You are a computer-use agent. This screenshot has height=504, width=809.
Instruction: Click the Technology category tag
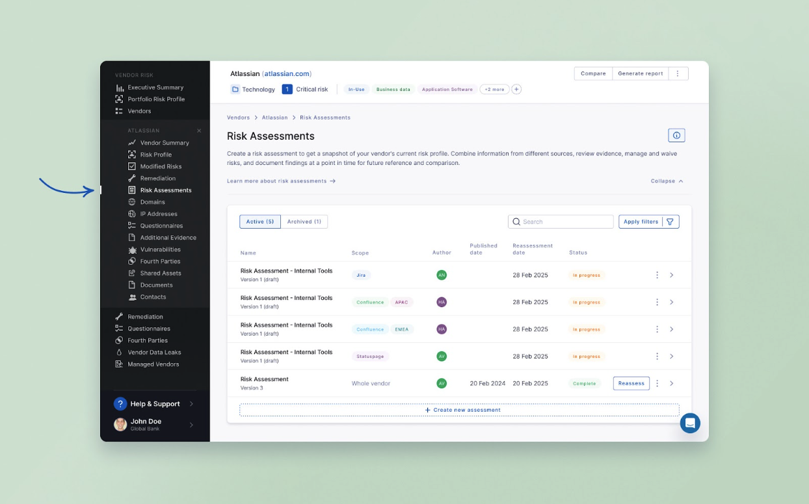point(253,89)
